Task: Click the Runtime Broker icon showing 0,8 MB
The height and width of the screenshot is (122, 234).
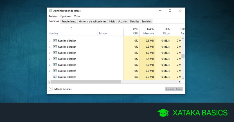Action: coord(55,71)
